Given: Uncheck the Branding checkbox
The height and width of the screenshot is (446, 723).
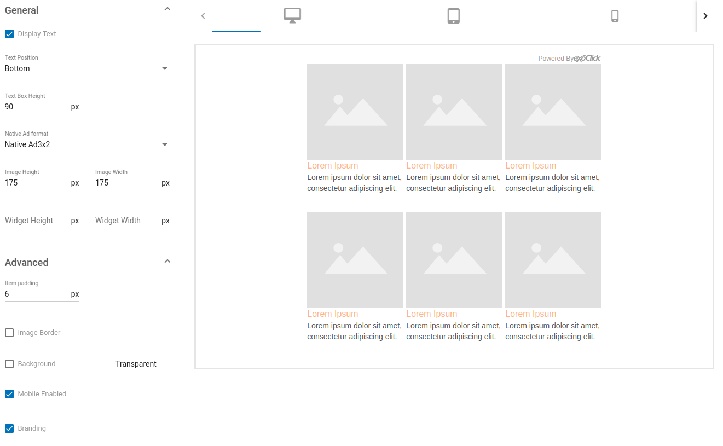Looking at the screenshot, I should [x=9, y=428].
